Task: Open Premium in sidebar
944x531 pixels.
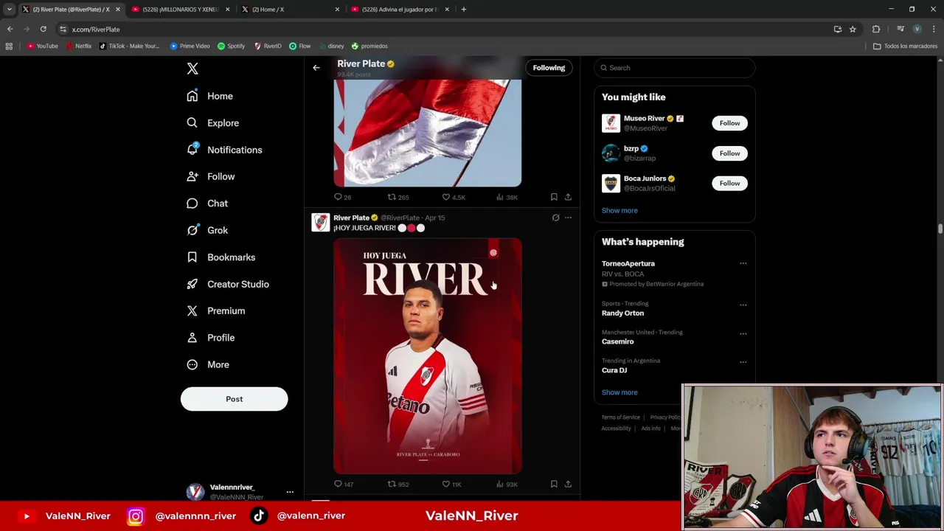Action: click(216, 310)
